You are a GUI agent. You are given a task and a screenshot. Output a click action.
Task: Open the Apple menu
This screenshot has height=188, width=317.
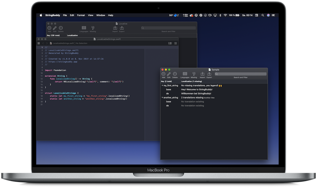coord(41,15)
